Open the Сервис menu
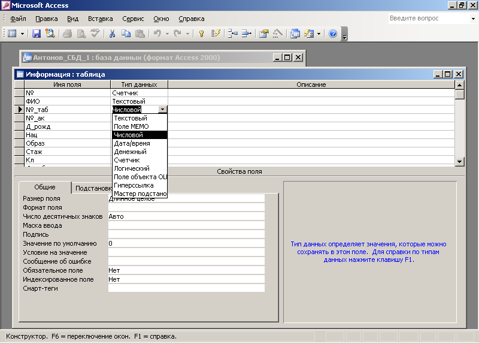Image resolution: width=479 pixels, height=344 pixels. [x=133, y=19]
